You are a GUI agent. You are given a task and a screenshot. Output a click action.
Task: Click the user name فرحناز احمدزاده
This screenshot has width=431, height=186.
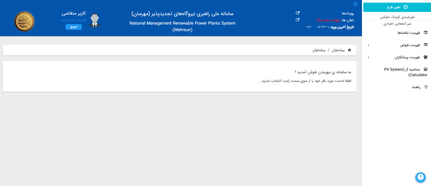coord(74,20)
